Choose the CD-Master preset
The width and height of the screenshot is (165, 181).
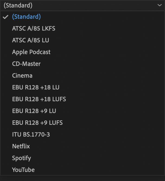pyautogui.click(x=26, y=64)
